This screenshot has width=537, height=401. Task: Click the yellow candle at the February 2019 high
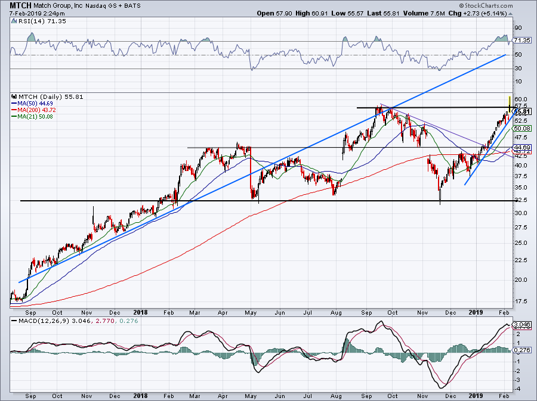coord(510,104)
